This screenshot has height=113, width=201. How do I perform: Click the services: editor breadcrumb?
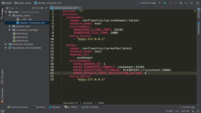(88, 103)
